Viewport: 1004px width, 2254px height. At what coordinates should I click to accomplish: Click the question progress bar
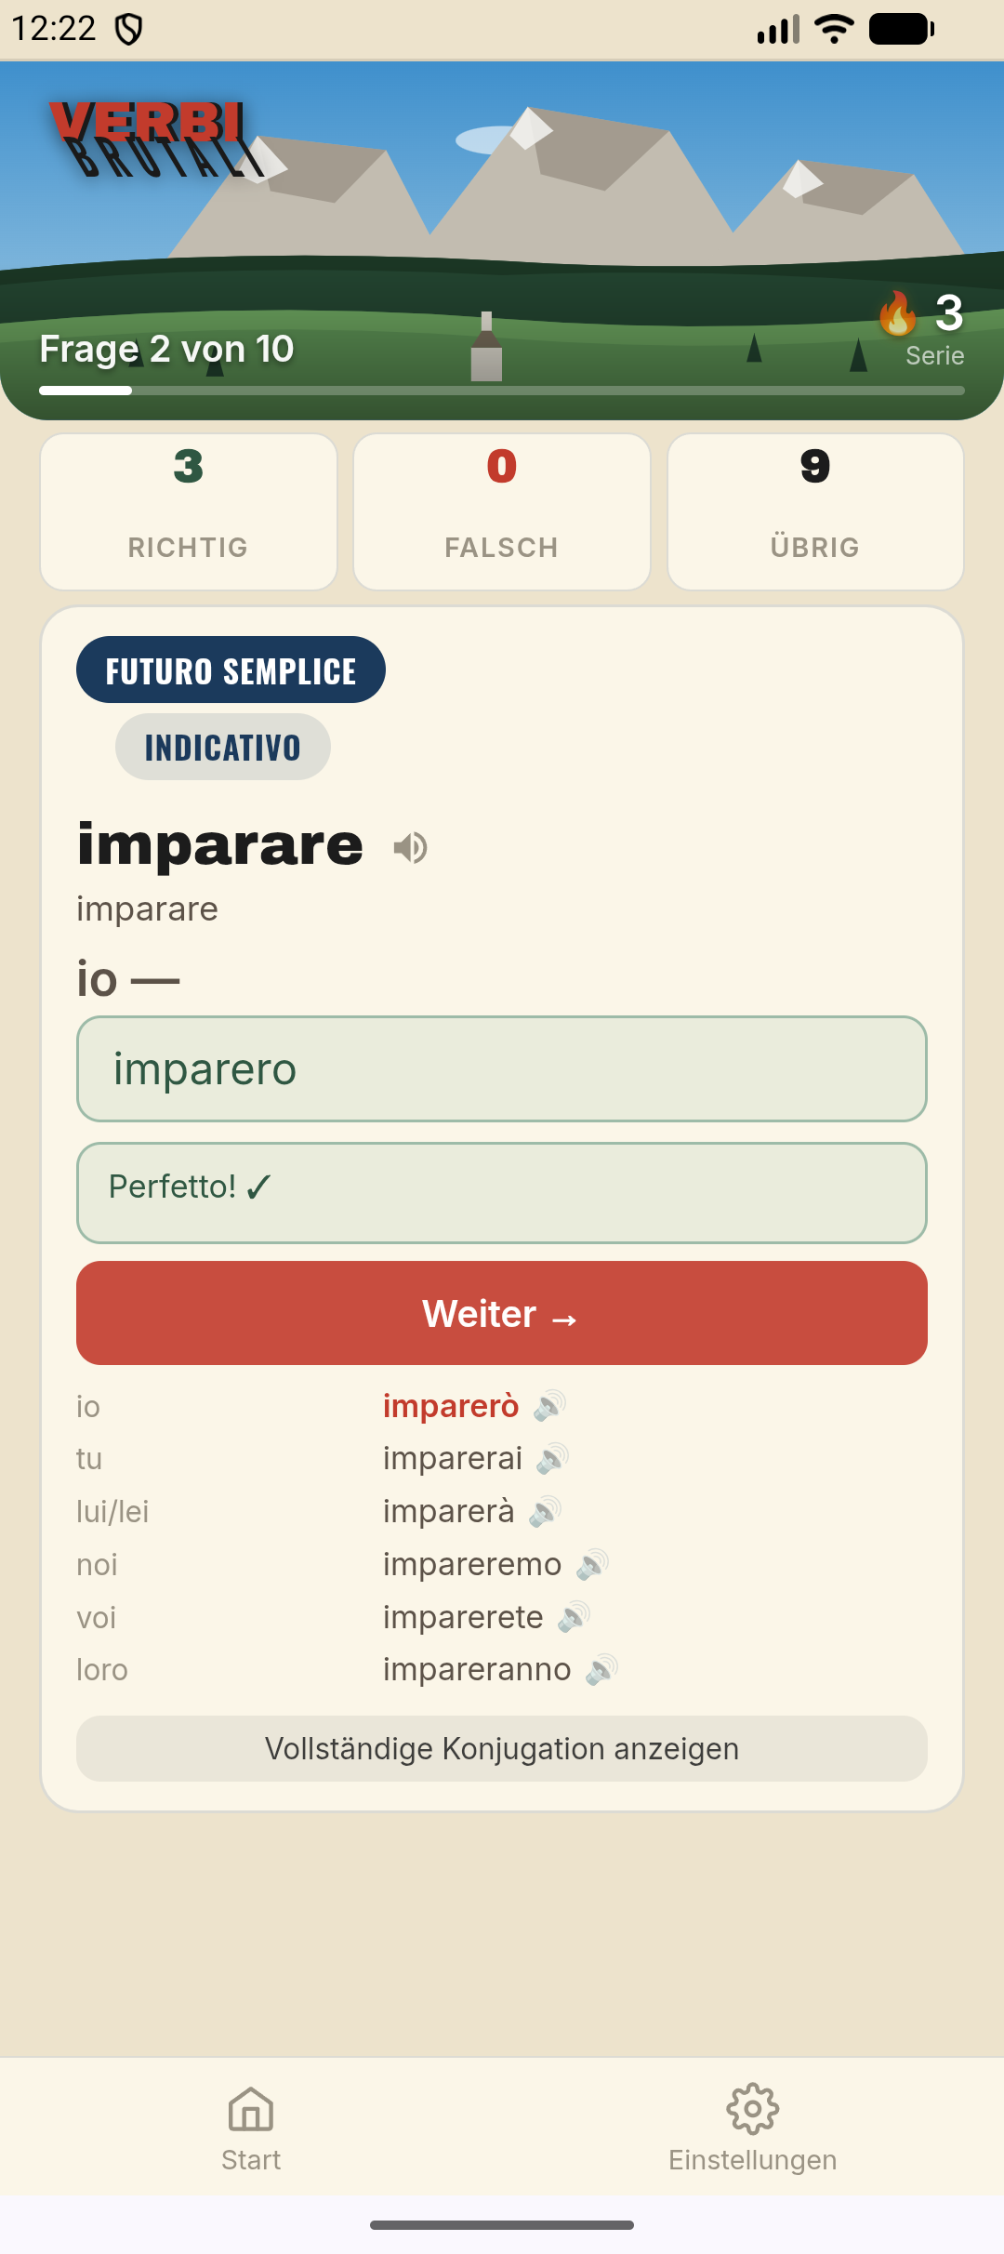[x=502, y=391]
